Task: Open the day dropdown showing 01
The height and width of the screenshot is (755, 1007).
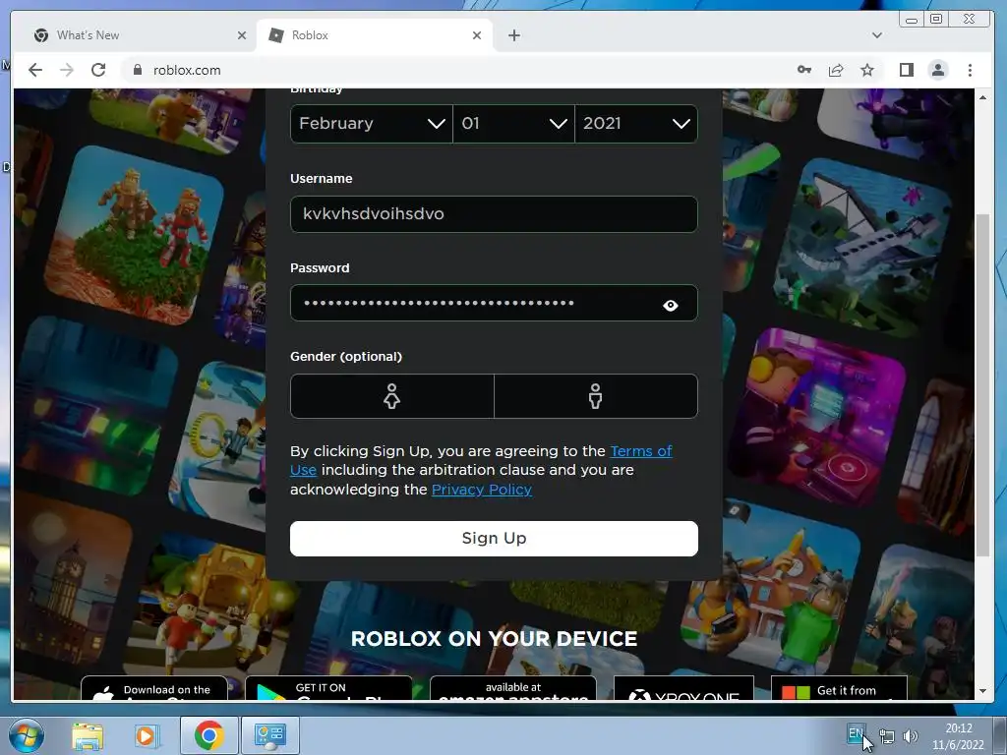Action: pyautogui.click(x=513, y=123)
